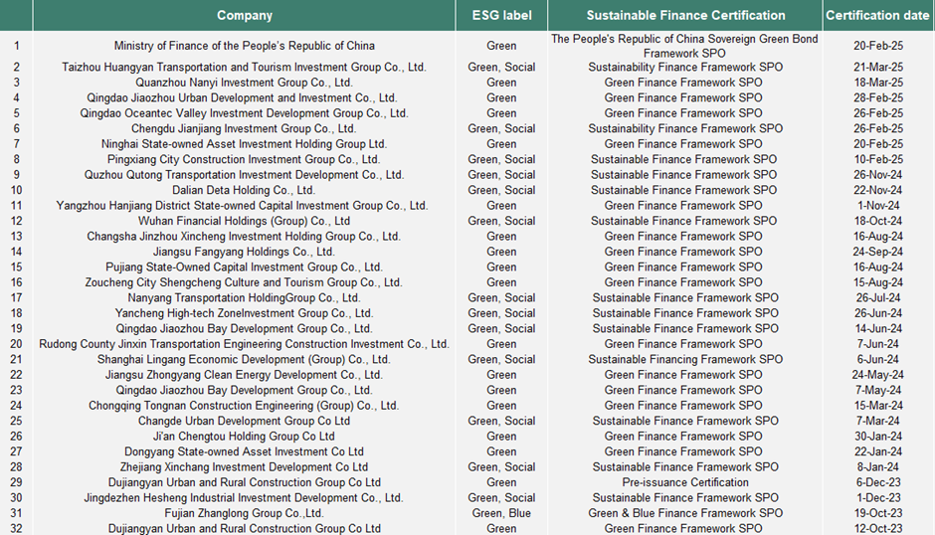Click certification date 24-May-24

[877, 375]
